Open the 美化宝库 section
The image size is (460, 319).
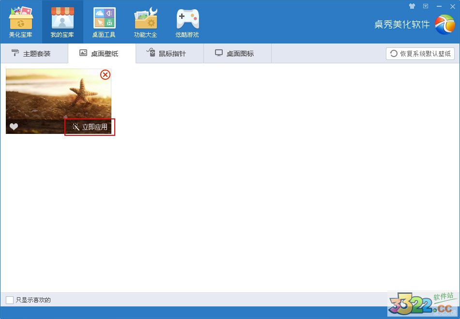(20, 22)
